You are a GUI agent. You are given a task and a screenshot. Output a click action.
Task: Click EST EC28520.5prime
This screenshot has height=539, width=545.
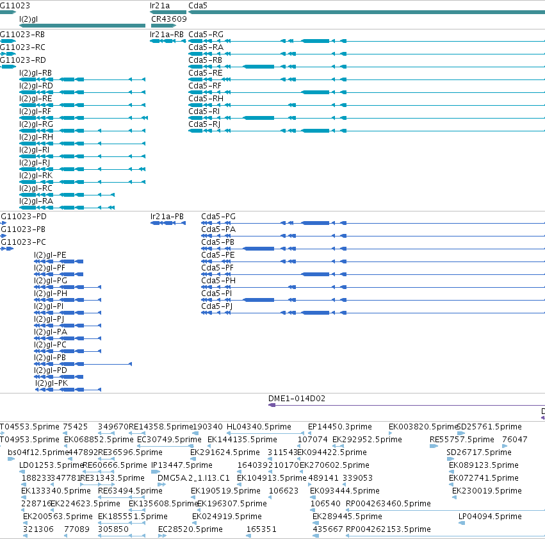click(x=162, y=536)
